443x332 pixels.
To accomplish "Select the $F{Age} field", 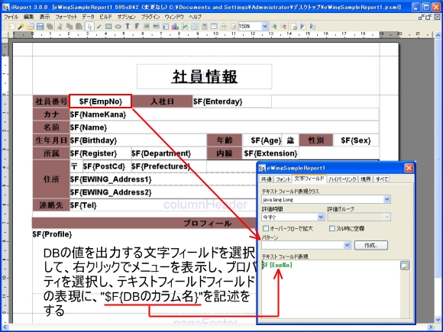I will click(262, 140).
